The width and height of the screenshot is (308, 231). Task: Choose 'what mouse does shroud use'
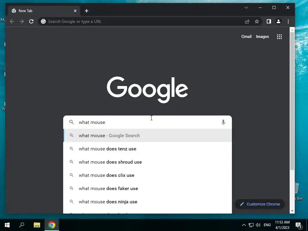(x=147, y=162)
